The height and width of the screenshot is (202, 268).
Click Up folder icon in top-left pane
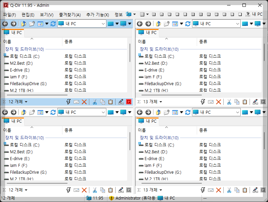pos(24,24)
